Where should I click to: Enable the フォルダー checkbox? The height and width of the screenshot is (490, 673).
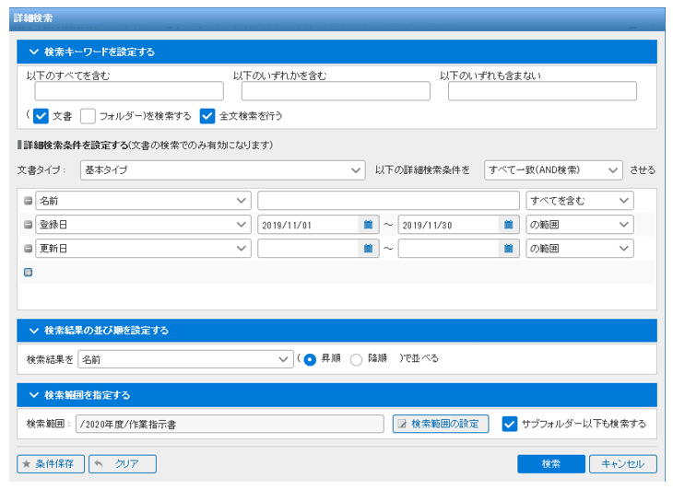click(88, 117)
